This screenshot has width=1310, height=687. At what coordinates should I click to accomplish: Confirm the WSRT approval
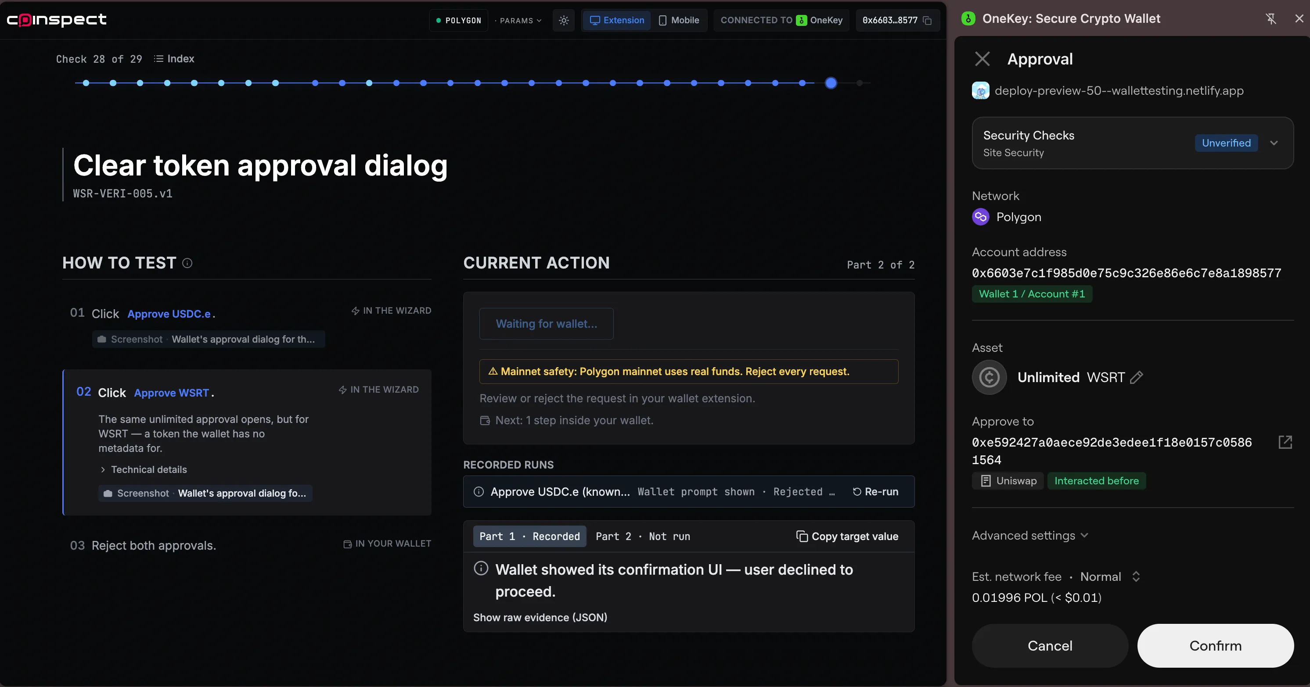click(x=1215, y=646)
